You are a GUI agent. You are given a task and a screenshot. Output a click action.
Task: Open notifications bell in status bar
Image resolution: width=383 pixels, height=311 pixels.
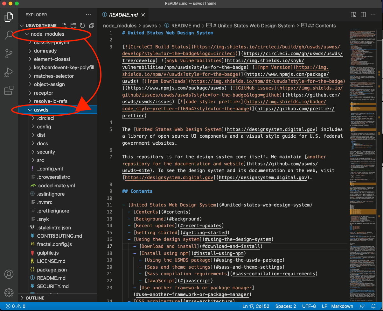click(373, 306)
